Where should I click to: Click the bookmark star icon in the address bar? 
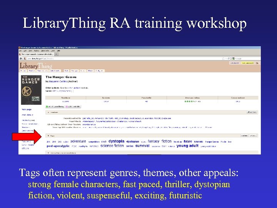point(223,59)
